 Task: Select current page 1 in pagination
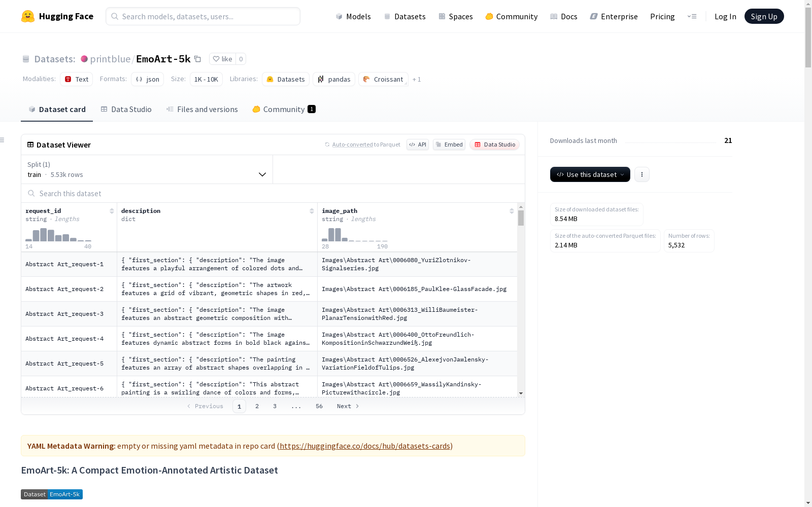click(x=239, y=406)
